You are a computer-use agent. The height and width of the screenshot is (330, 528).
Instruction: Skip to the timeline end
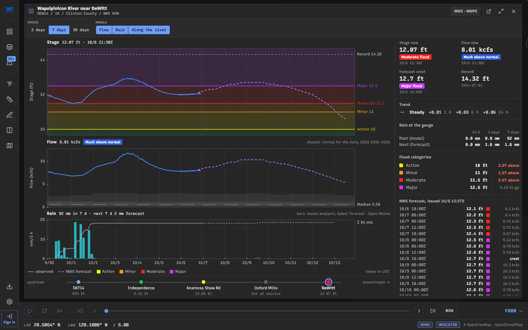tap(433, 311)
